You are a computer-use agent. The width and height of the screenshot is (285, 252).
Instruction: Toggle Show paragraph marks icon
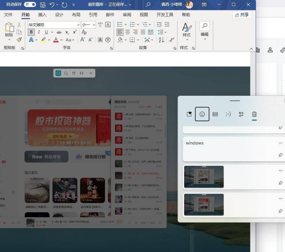[x=171, y=40]
